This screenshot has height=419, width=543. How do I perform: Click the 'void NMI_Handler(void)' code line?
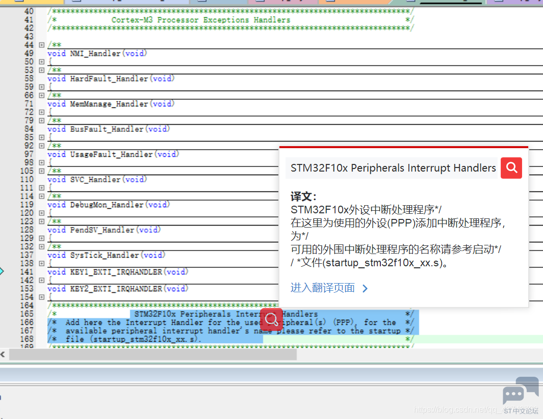click(x=97, y=53)
